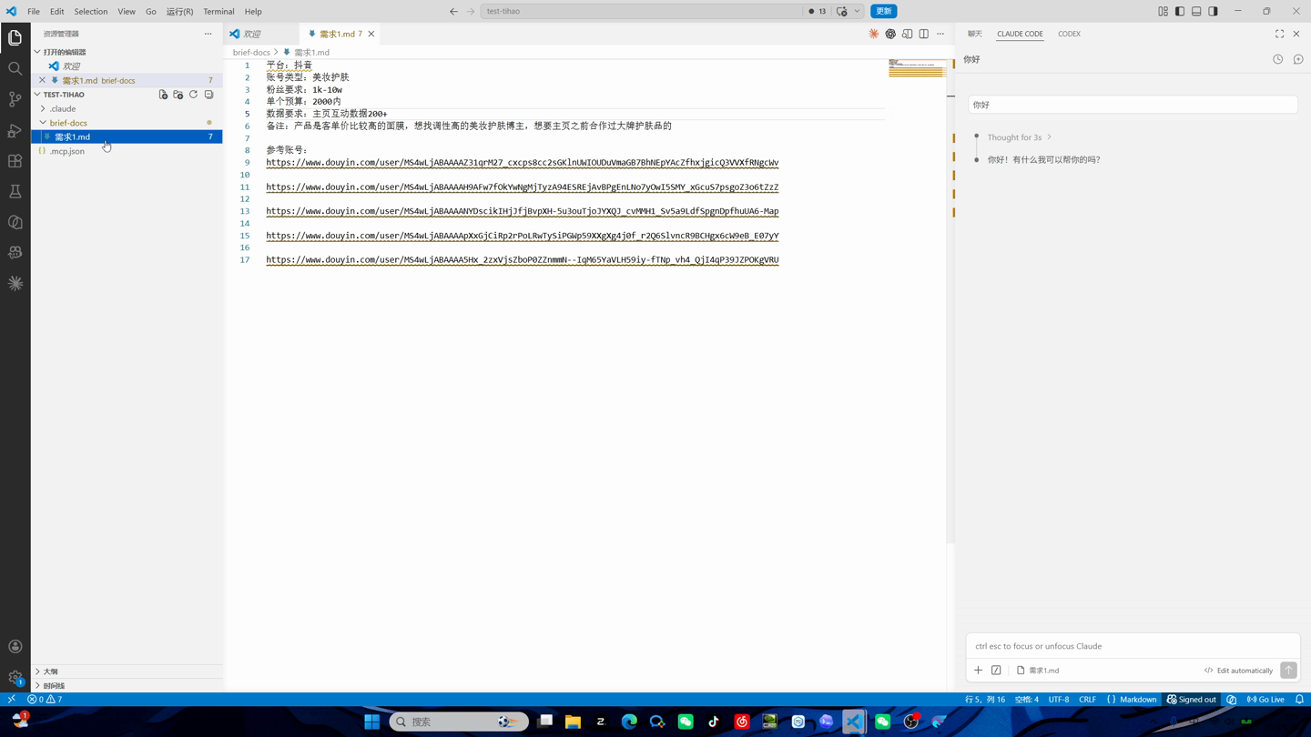Click the blue 更新 update button
The width and height of the screenshot is (1311, 737).
click(x=883, y=11)
